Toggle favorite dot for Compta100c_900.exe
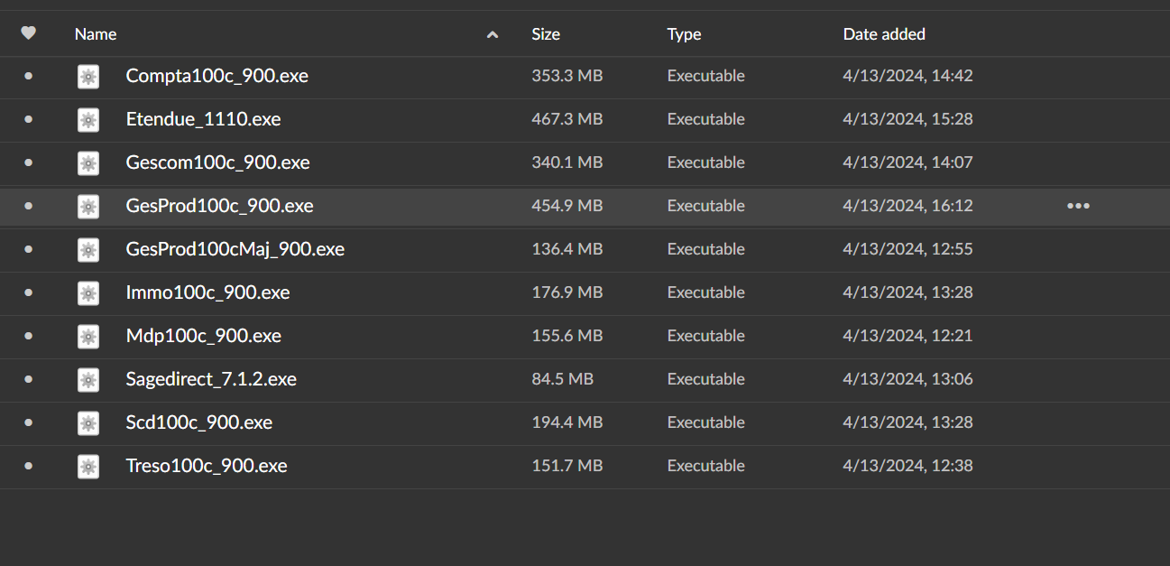This screenshot has width=1170, height=566. point(28,77)
